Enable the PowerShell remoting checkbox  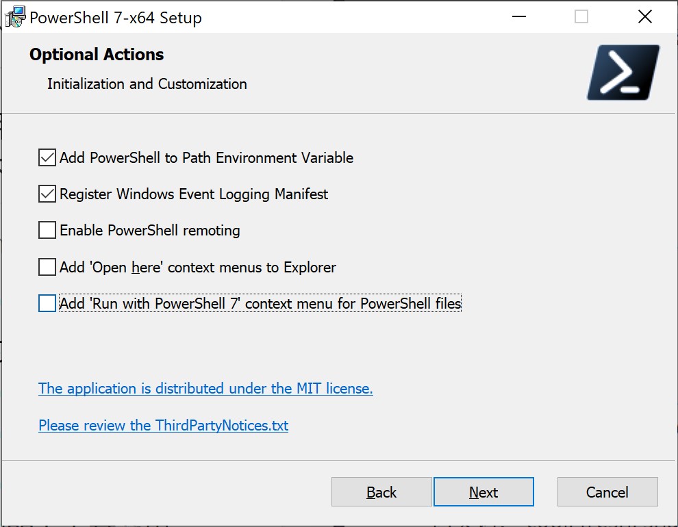tap(47, 231)
